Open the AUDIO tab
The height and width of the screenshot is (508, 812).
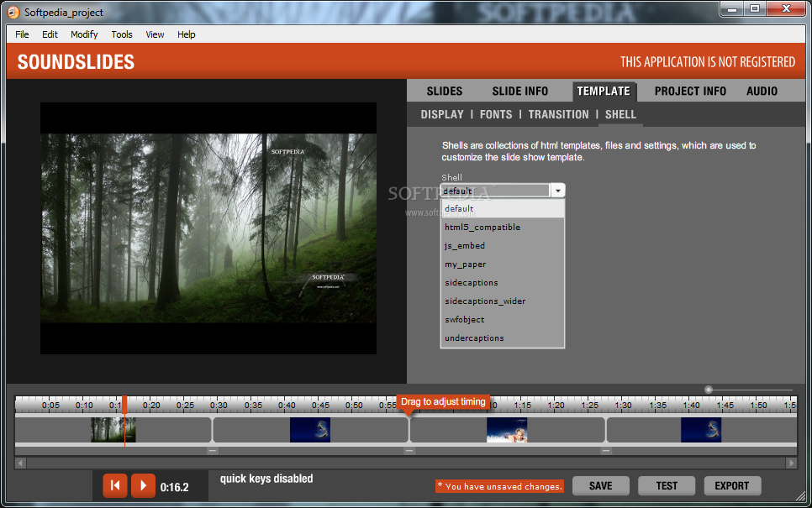(762, 91)
